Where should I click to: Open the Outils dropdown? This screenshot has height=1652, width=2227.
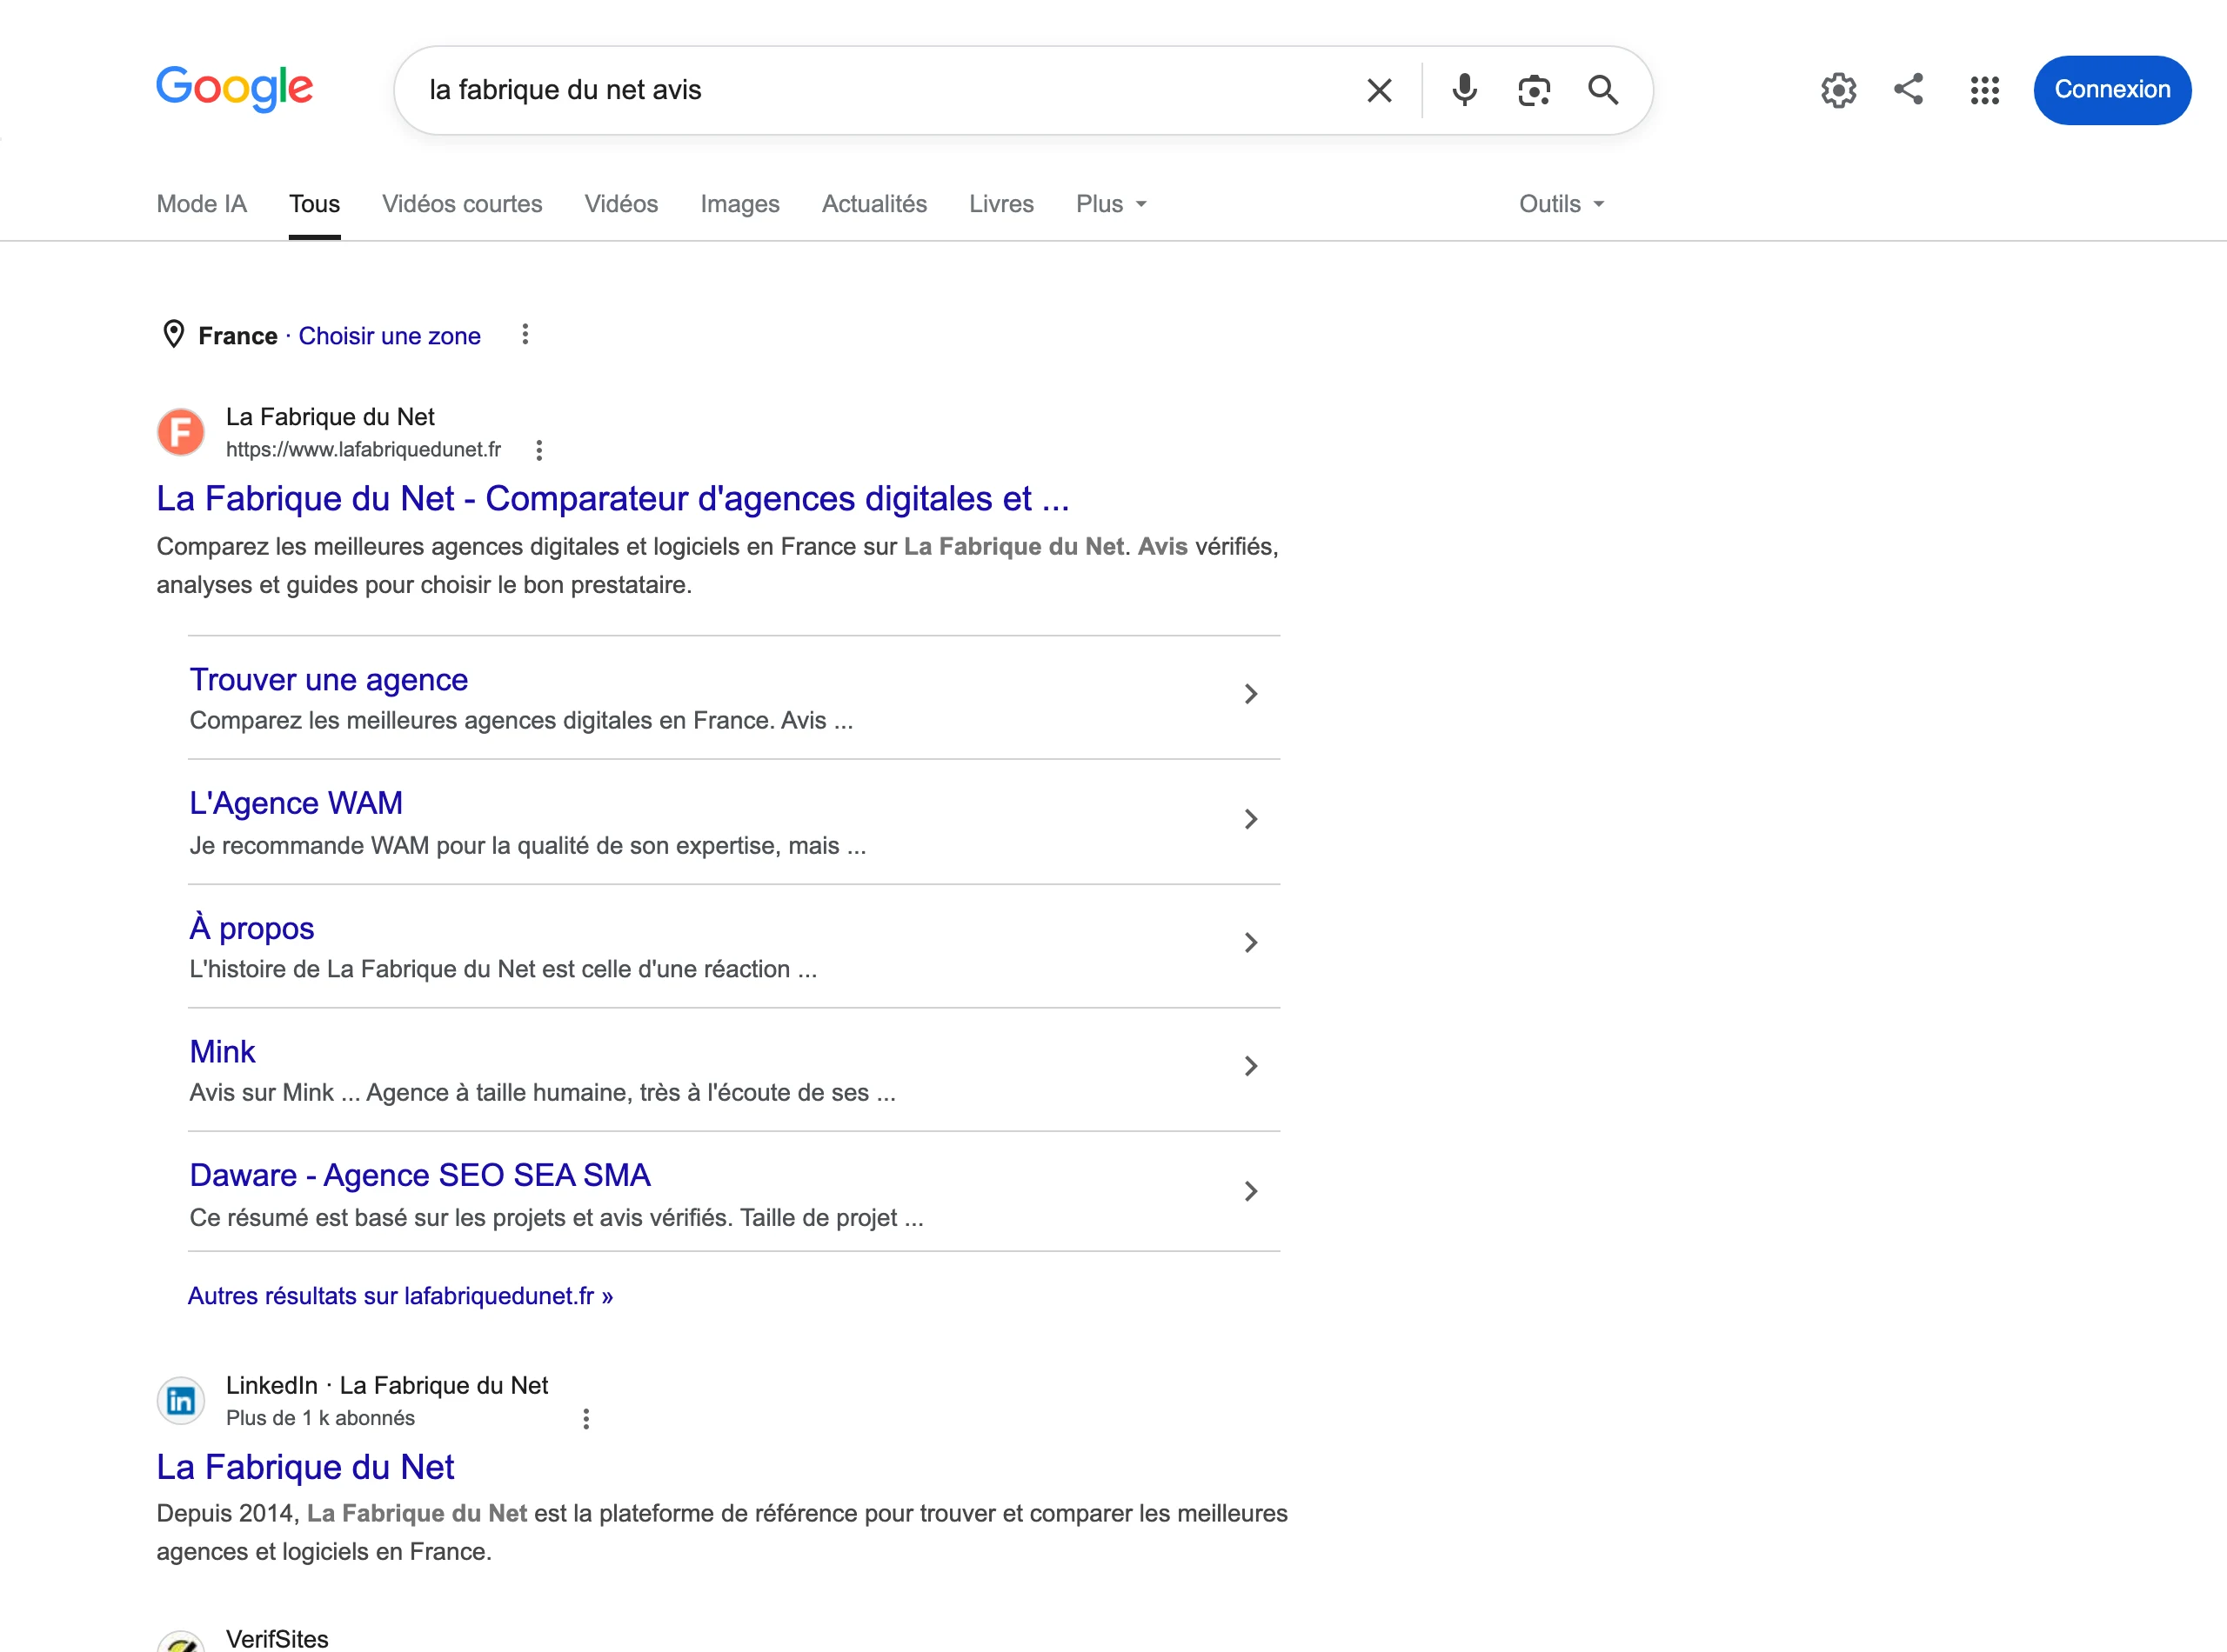pyautogui.click(x=1561, y=204)
